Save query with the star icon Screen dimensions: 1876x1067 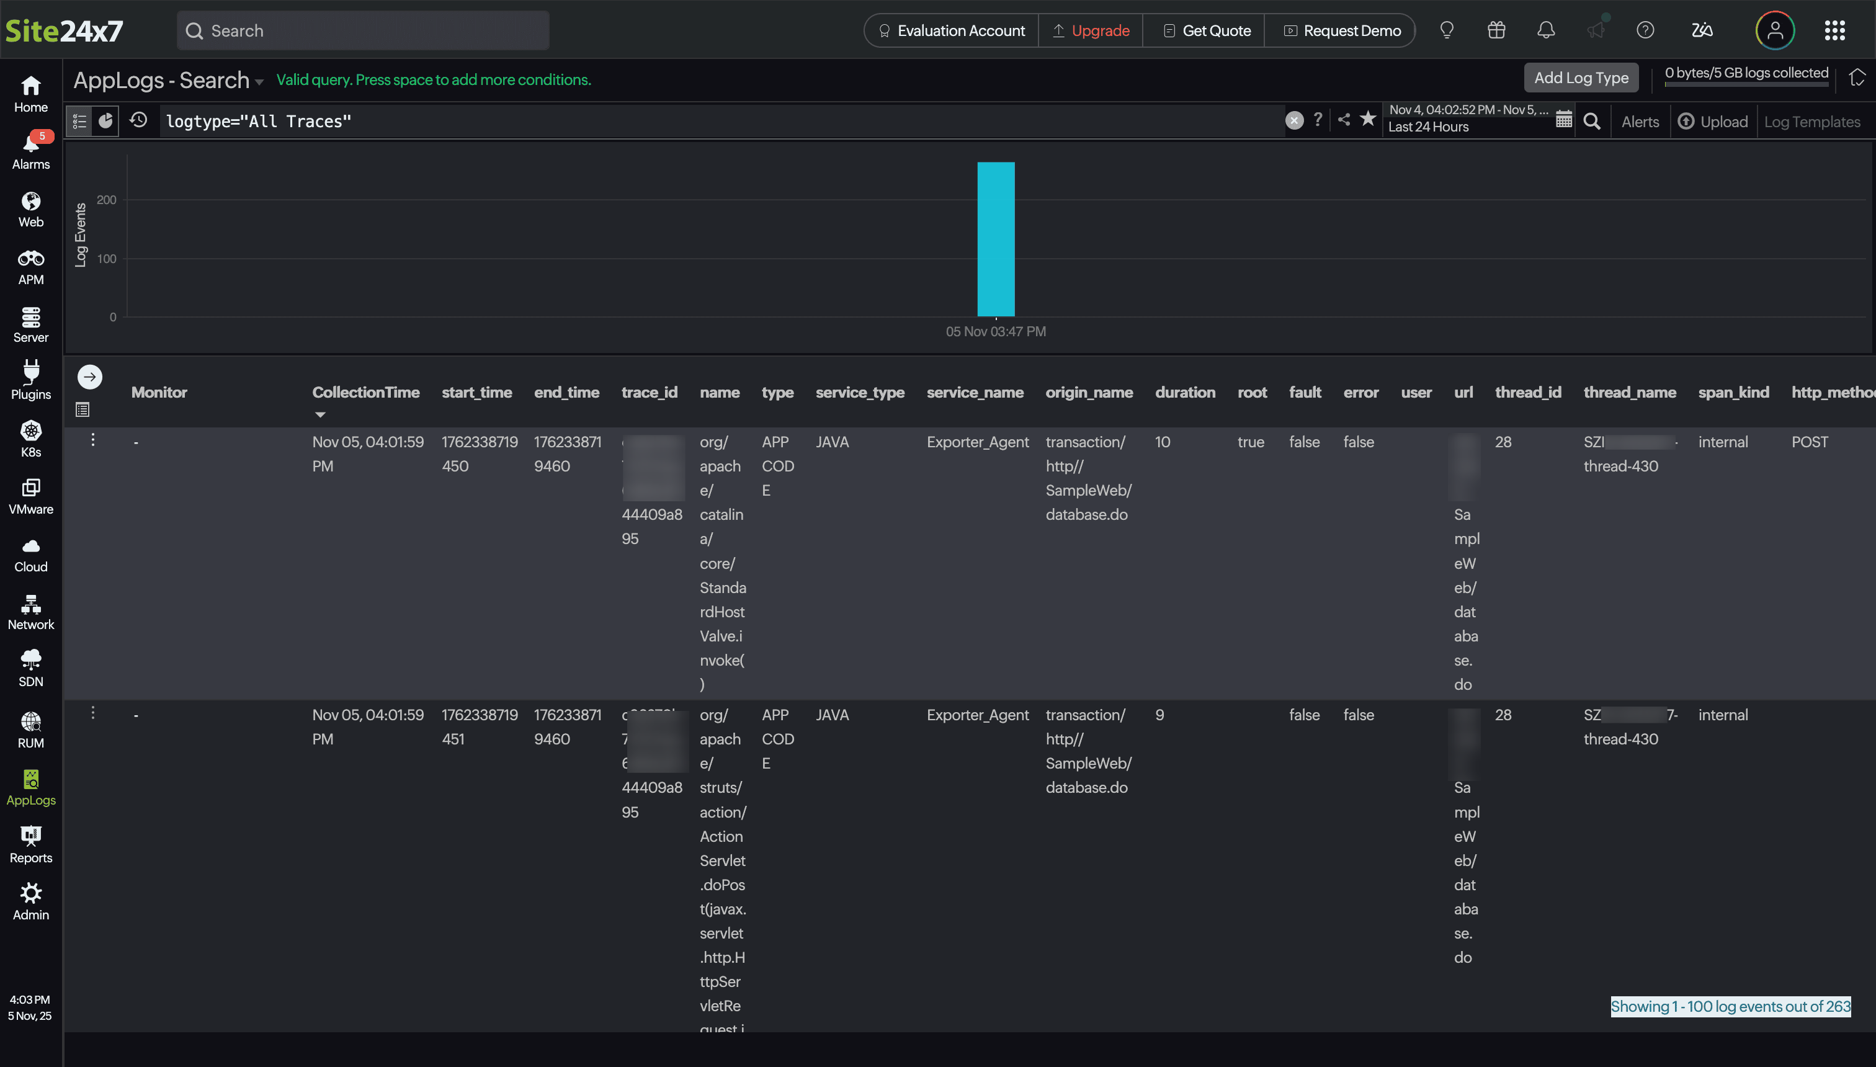1367,120
